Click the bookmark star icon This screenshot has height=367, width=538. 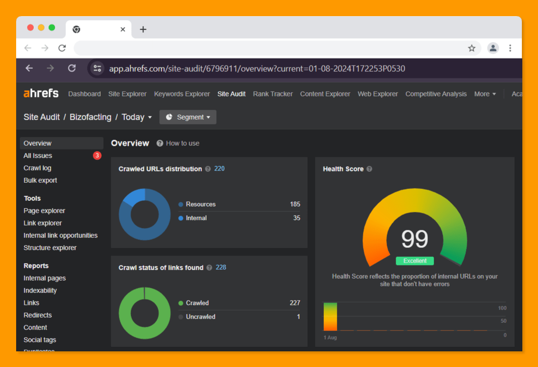tap(472, 48)
